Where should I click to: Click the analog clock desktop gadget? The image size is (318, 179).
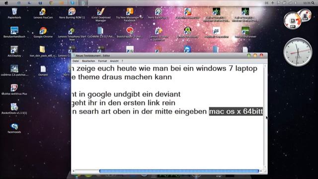pyautogui.click(x=298, y=52)
